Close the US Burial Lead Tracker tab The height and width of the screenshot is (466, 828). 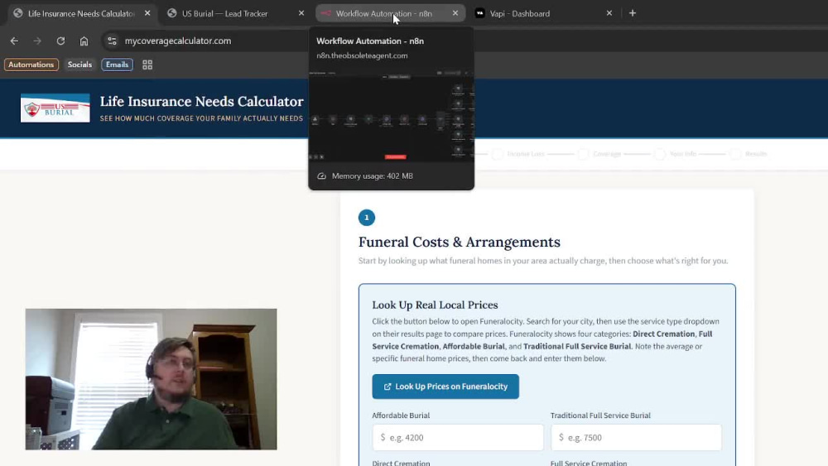(301, 13)
